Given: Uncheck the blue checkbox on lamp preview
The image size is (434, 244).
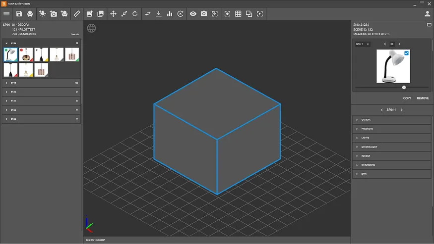Looking at the screenshot, I should click(x=406, y=53).
